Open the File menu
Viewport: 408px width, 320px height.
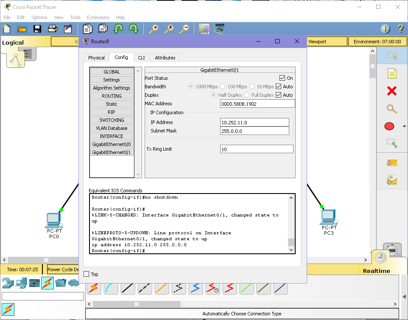pyautogui.click(x=7, y=17)
